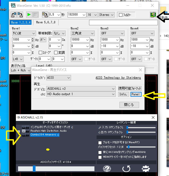Image resolution: width=169 pixels, height=176 pixels.
Task: Click the 閉じる button
Action: [129, 105]
